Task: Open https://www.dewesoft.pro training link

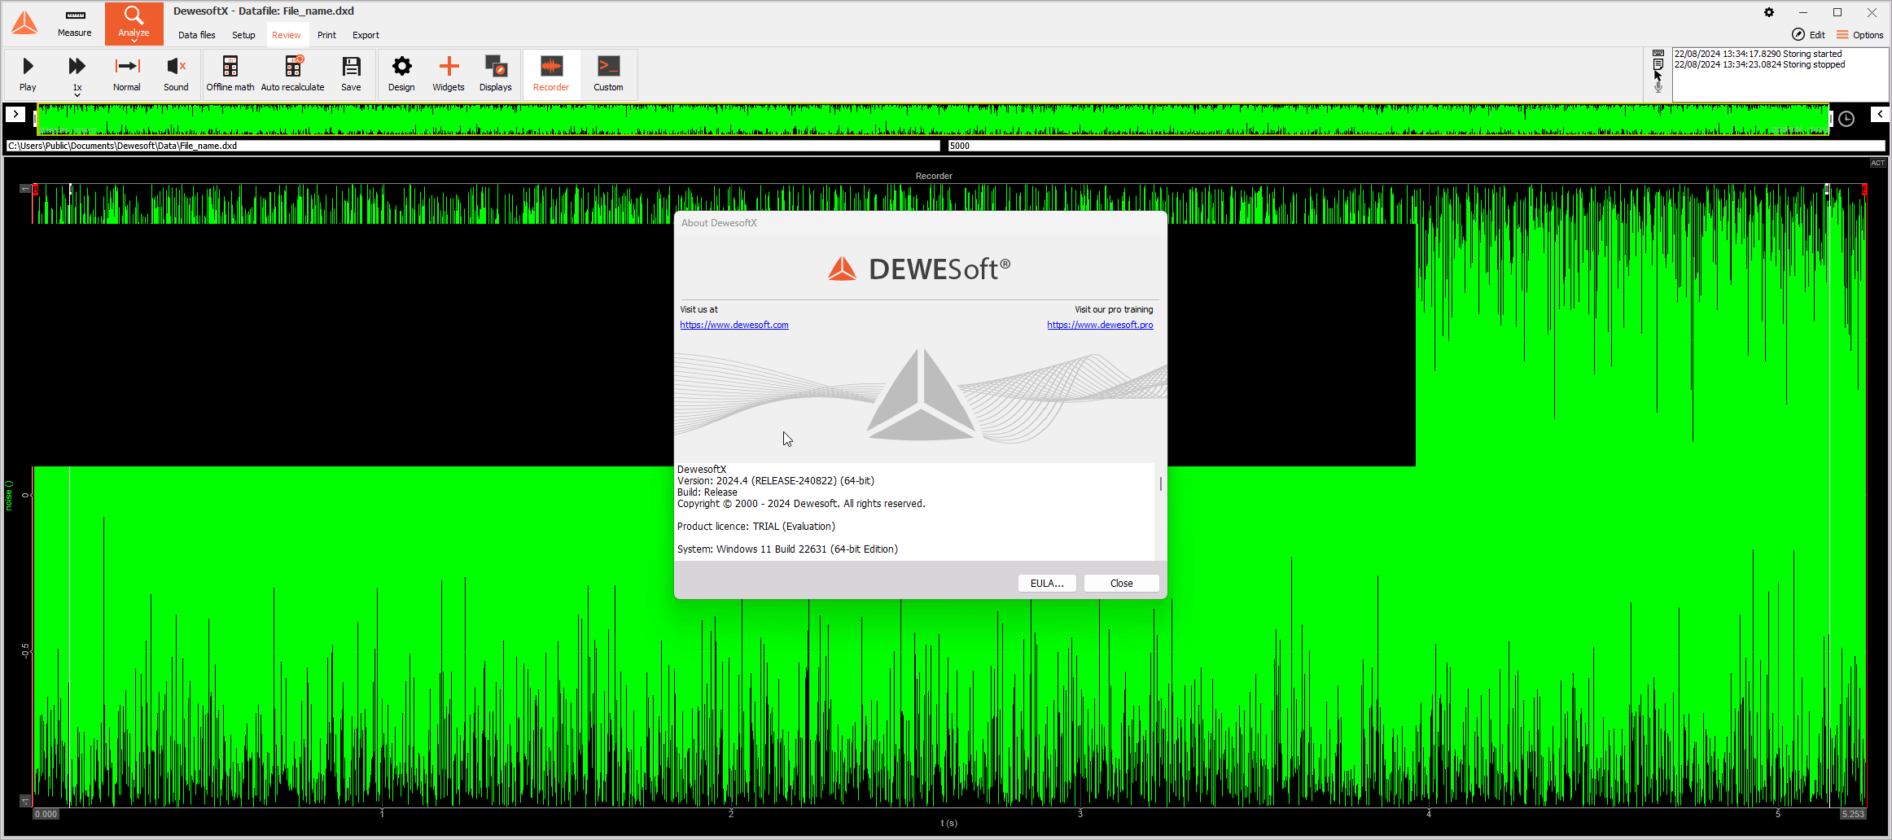Action: [x=1100, y=325]
